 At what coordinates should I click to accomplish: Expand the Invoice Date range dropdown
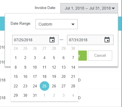pyautogui.click(x=89, y=8)
